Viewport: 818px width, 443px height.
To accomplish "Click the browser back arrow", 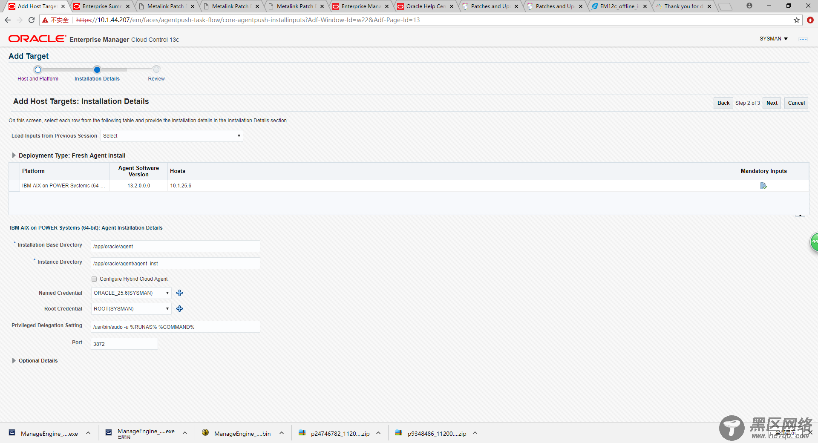I will point(8,20).
